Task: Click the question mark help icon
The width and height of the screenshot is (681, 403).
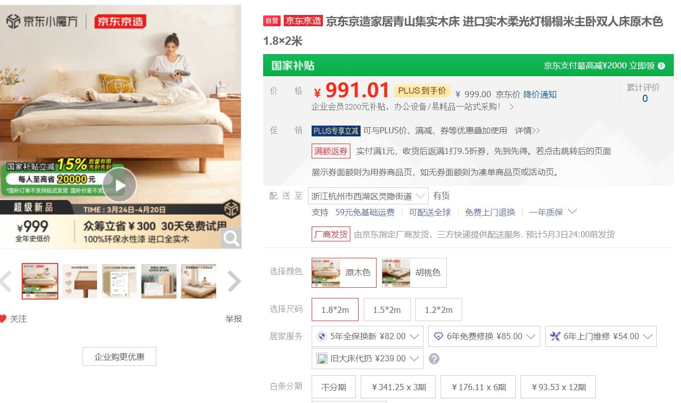Action: click(434, 359)
